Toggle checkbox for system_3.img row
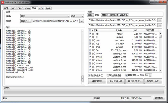168x103 pixels. point(90,60)
